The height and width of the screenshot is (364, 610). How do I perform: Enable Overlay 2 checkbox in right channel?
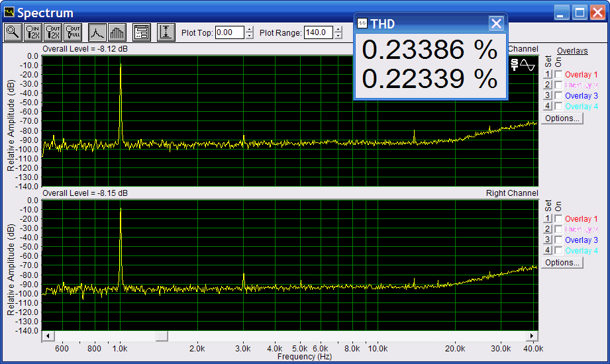click(558, 230)
